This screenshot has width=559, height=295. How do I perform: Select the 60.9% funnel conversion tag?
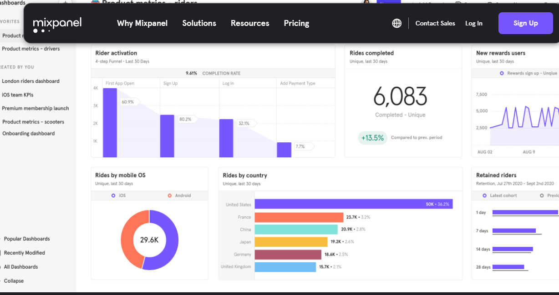coord(130,102)
